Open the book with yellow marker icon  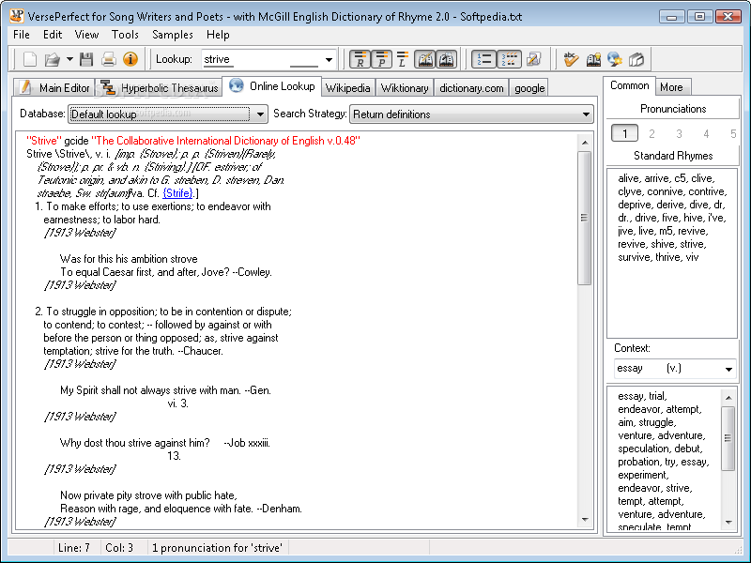[593, 59]
